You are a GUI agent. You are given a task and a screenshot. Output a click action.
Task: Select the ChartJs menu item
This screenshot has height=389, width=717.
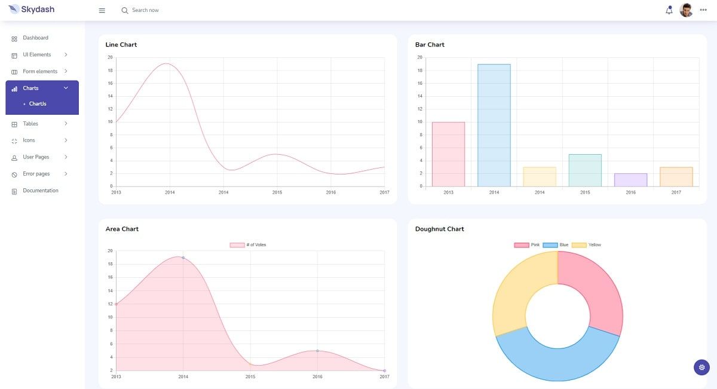36,103
